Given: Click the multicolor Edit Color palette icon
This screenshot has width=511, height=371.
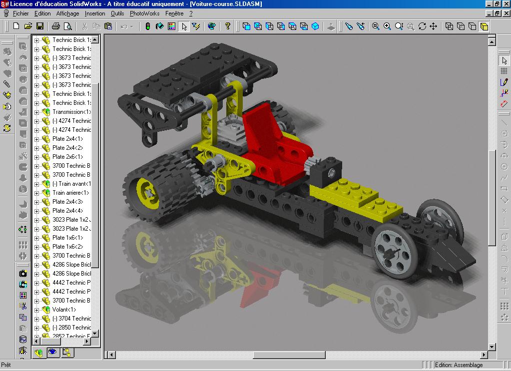Looking at the screenshot, I should (x=171, y=26).
